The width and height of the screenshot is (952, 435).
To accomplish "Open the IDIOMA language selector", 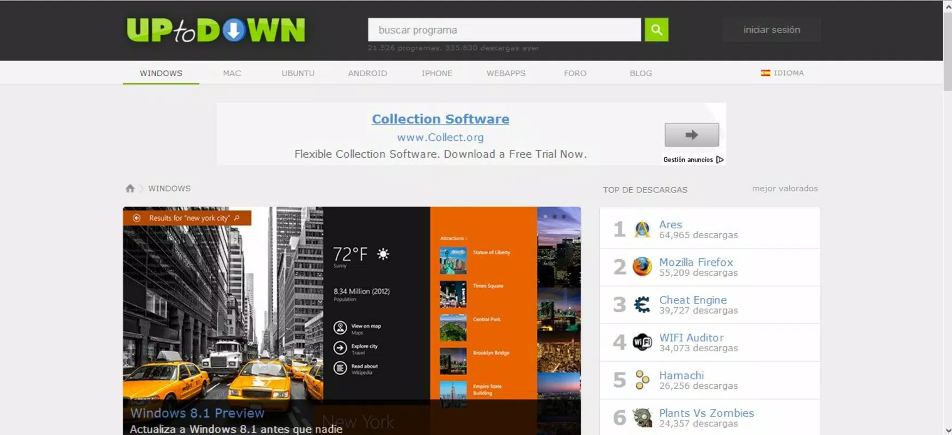I will coord(782,73).
